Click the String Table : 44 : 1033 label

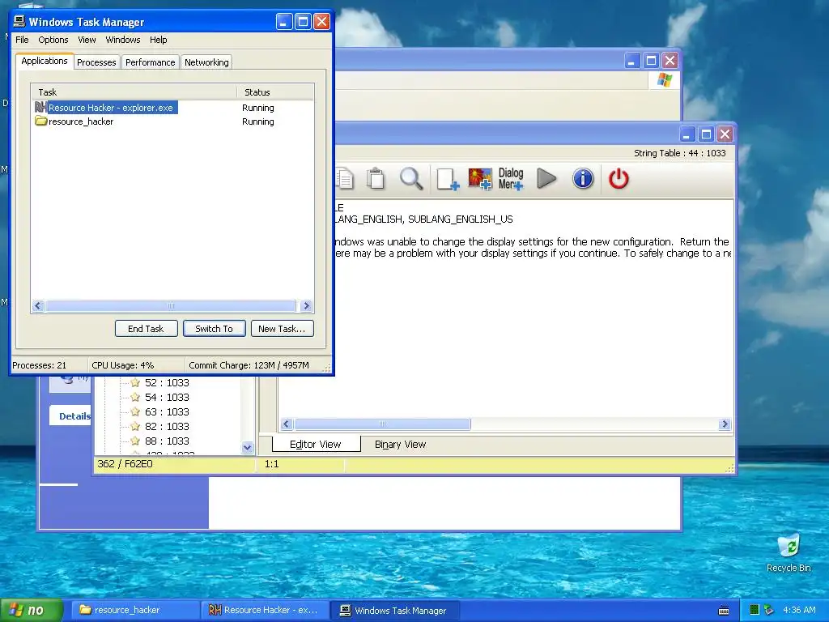[680, 153]
